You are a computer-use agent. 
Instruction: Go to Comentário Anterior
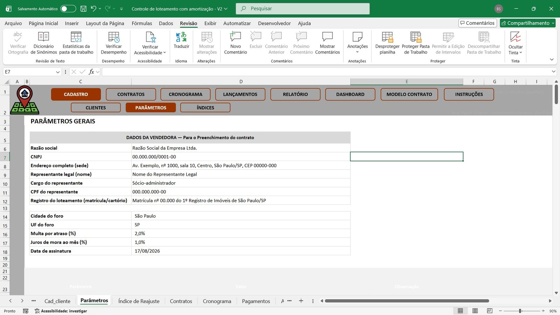(x=276, y=43)
